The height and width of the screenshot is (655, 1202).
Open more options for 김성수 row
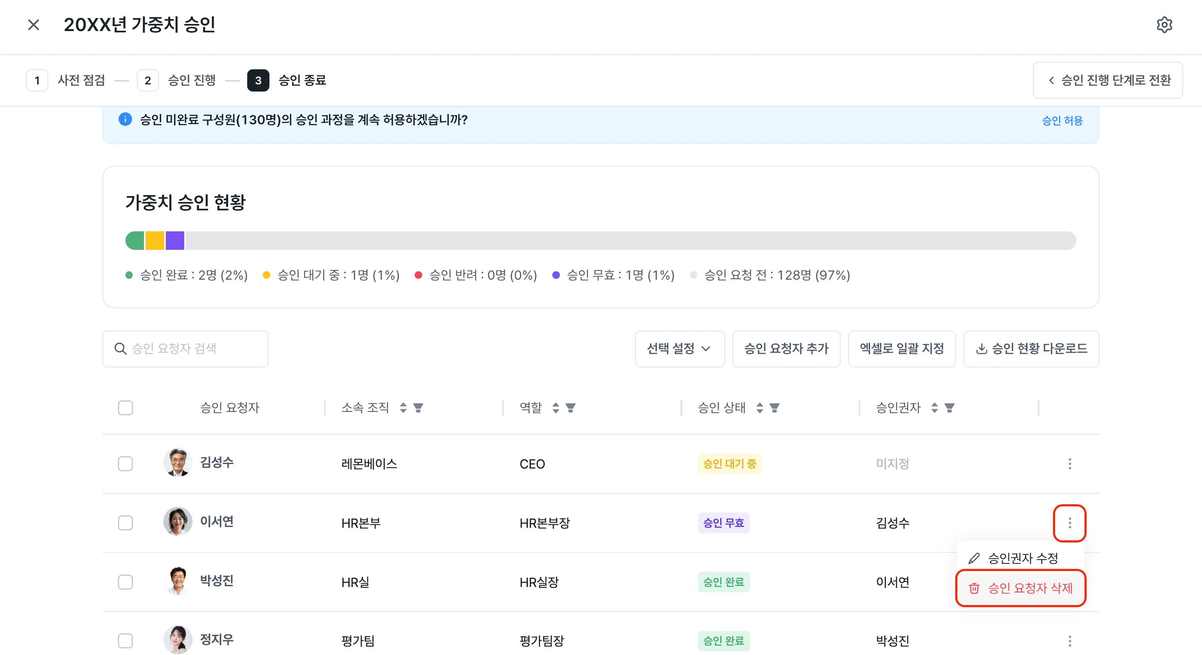(1070, 464)
